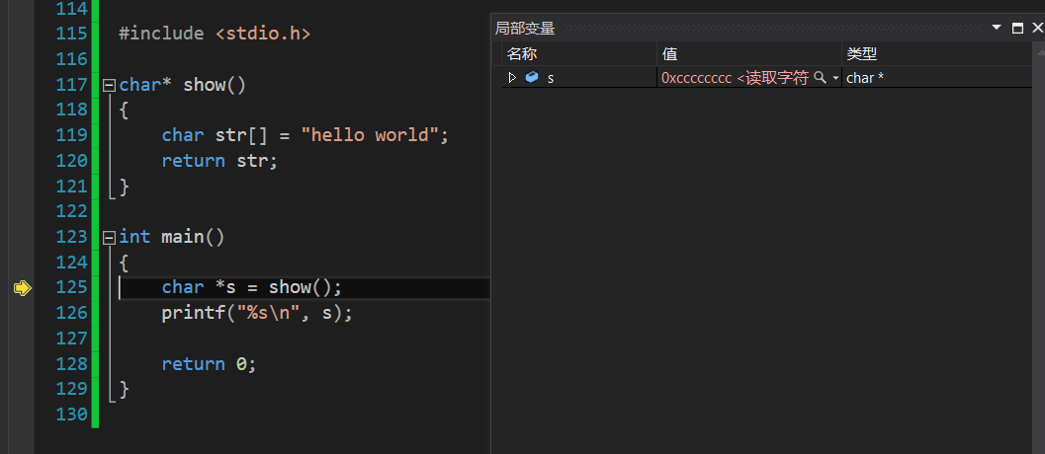Maximize the Locals panel
The image size is (1045, 454).
point(1017,29)
